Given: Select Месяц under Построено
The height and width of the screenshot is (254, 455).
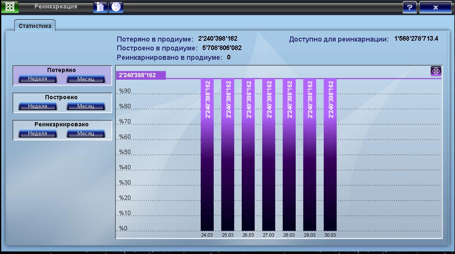Looking at the screenshot, I should [x=85, y=106].
